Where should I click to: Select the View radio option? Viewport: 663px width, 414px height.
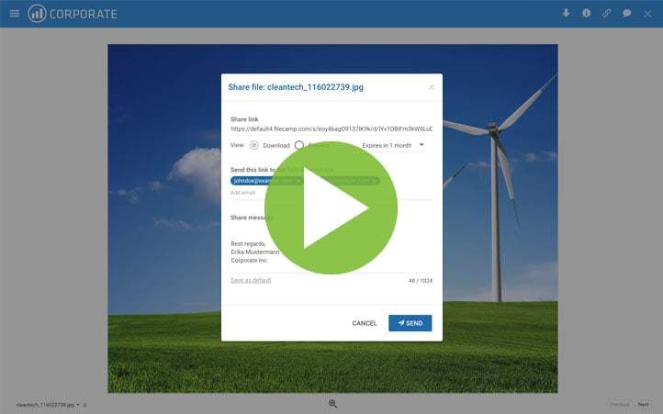point(253,145)
